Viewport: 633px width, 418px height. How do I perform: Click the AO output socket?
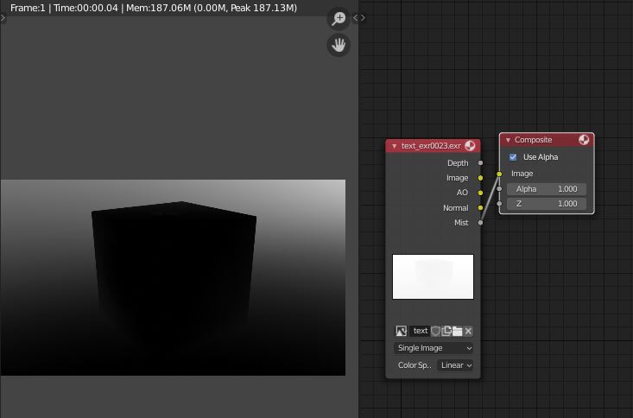tap(480, 193)
